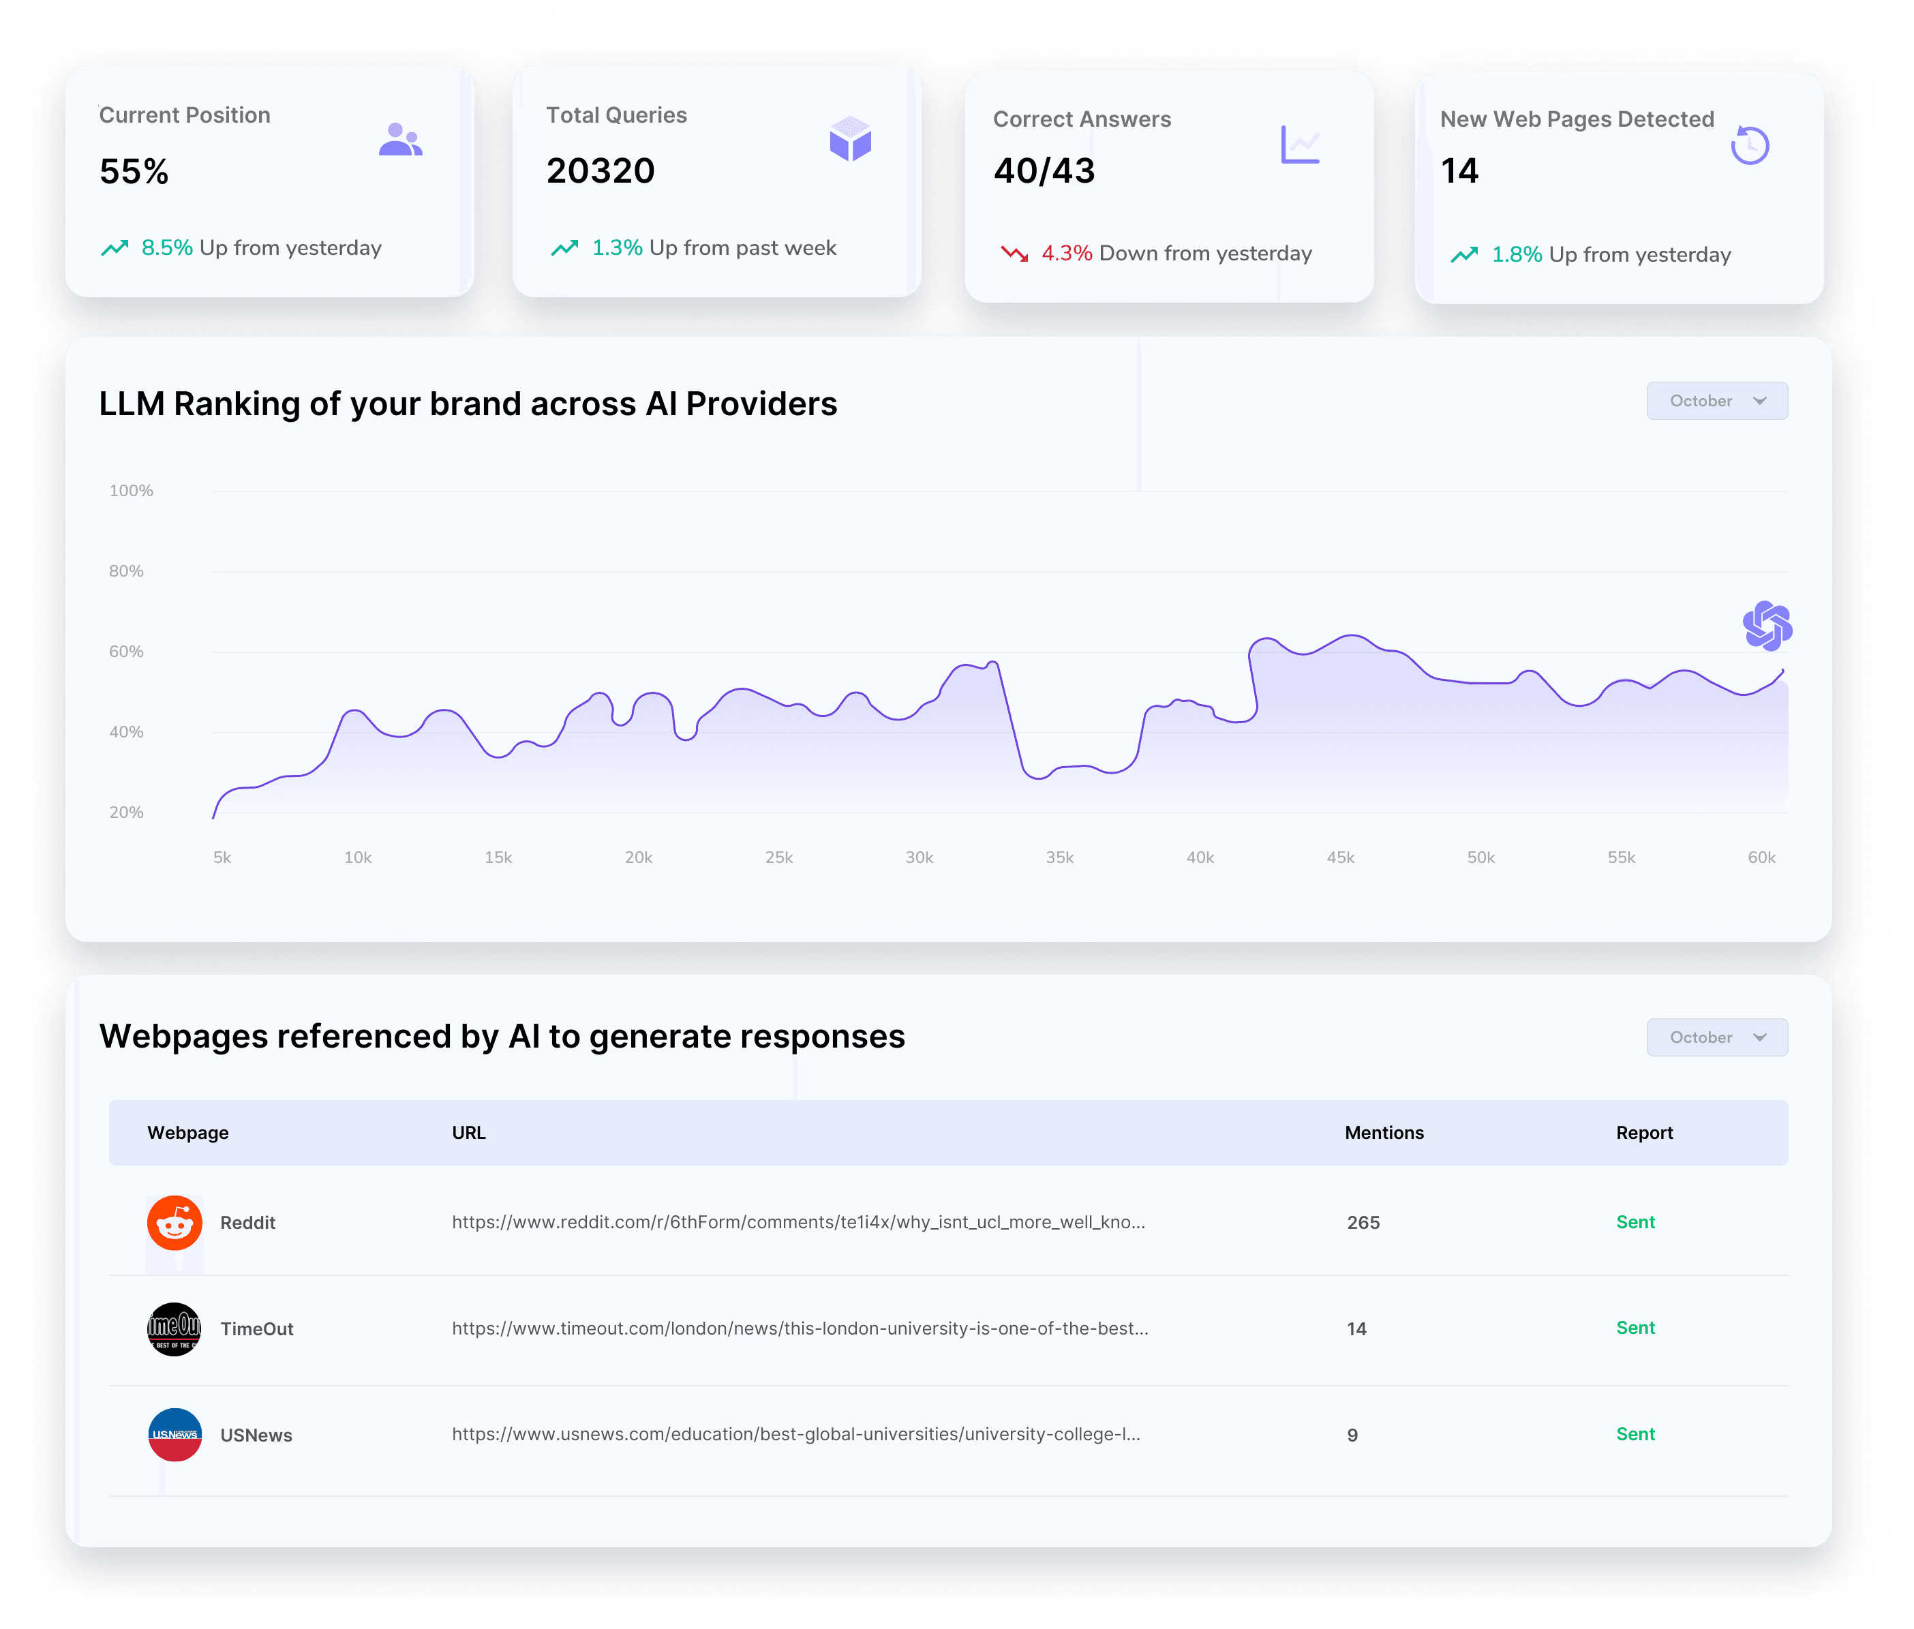Click the Reddit logo in the table
Image resolution: width=1914 pixels, height=1629 pixels.
point(174,1223)
